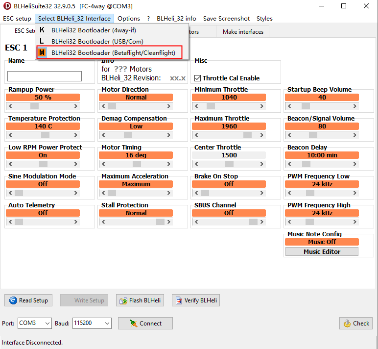Switch to the Make interfaces tab
378x349 pixels.
pyautogui.click(x=243, y=32)
